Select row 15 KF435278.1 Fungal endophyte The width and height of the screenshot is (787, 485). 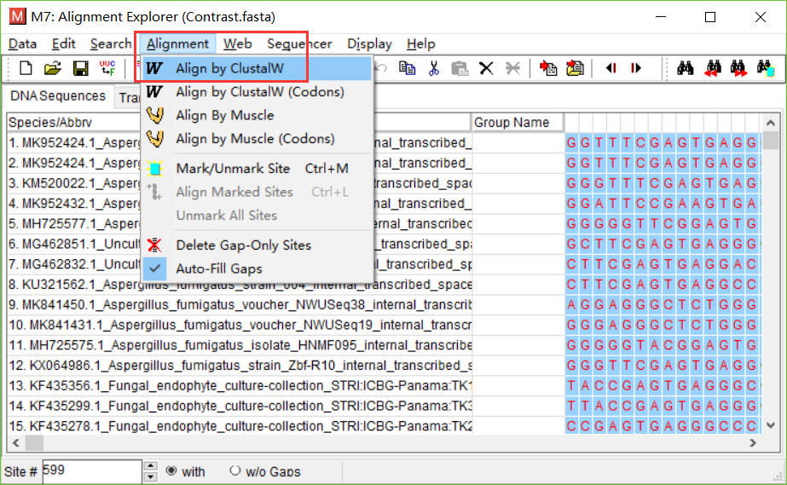240,426
